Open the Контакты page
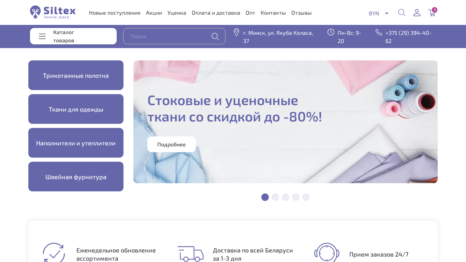Viewport: 466px width, 262px height. (273, 13)
